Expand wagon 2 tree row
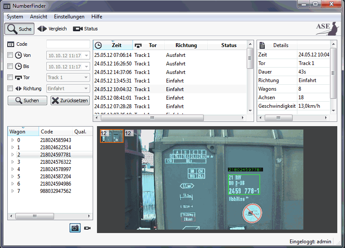The image size is (345, 248). pyautogui.click(x=12, y=155)
